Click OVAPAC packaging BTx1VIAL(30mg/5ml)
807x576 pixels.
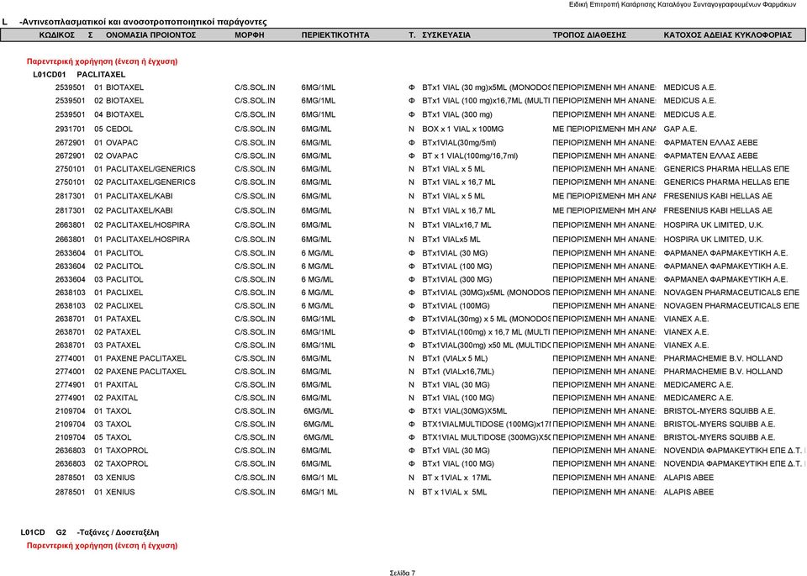[459, 143]
